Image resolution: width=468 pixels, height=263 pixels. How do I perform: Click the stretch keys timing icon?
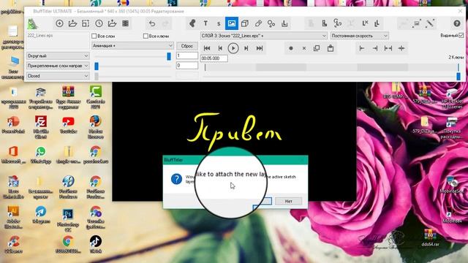388,48
